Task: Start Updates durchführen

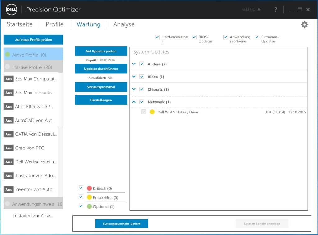Action: tap(101, 69)
